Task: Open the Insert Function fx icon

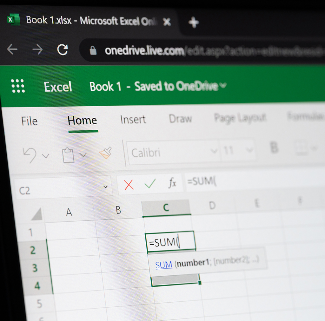Action: [x=172, y=183]
